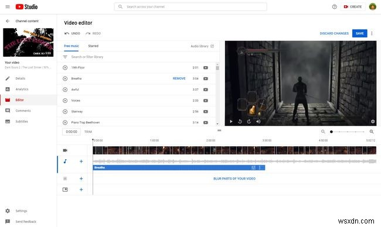Open audio mix settings on Breathe clip
This screenshot has height=227, width=381.
pyautogui.click(x=253, y=167)
